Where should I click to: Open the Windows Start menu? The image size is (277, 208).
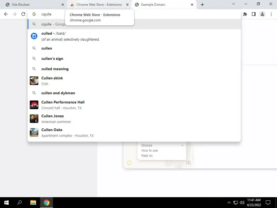tap(6, 203)
